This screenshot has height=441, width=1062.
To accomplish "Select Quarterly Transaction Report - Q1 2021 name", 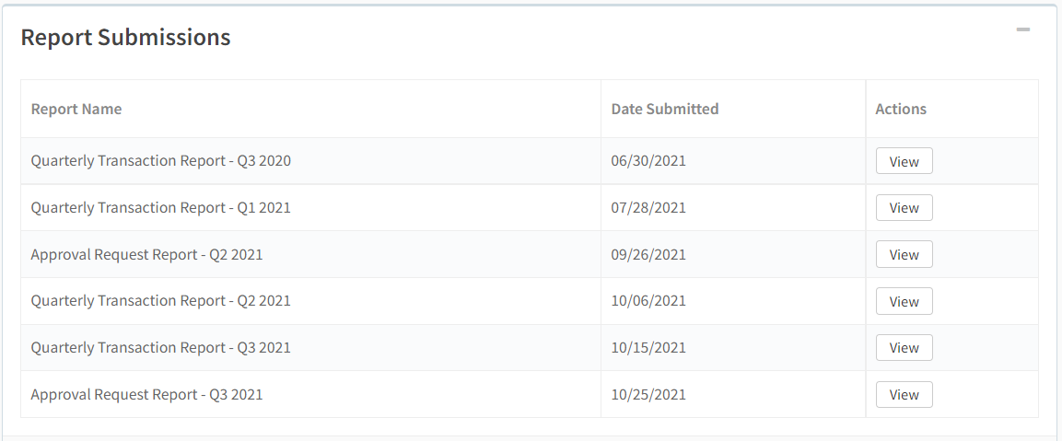I will (x=160, y=207).
